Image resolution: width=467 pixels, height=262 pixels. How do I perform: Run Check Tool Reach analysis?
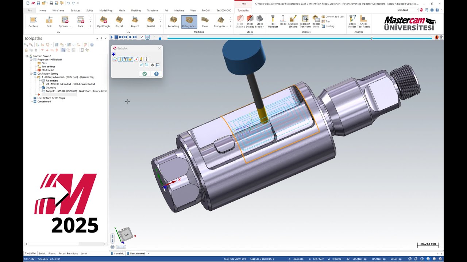tap(363, 22)
